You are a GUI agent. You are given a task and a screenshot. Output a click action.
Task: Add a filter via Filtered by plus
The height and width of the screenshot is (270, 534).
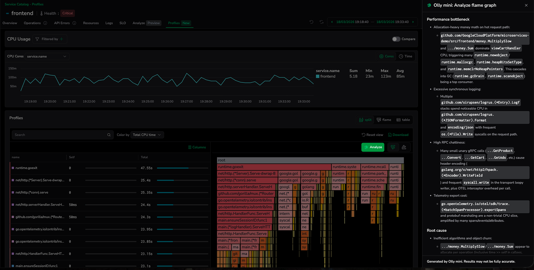click(x=61, y=39)
